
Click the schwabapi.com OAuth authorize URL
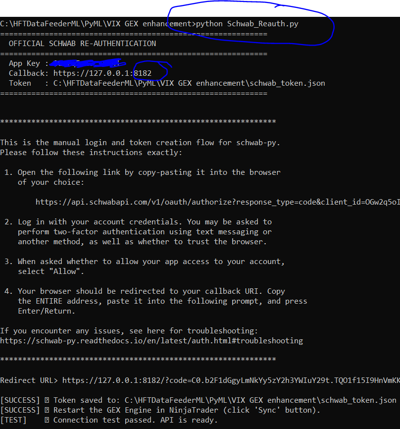tap(217, 202)
